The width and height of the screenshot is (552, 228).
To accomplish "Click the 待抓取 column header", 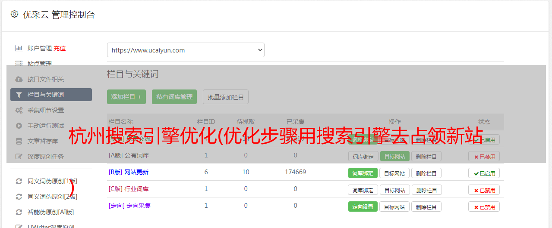I will (x=246, y=122).
